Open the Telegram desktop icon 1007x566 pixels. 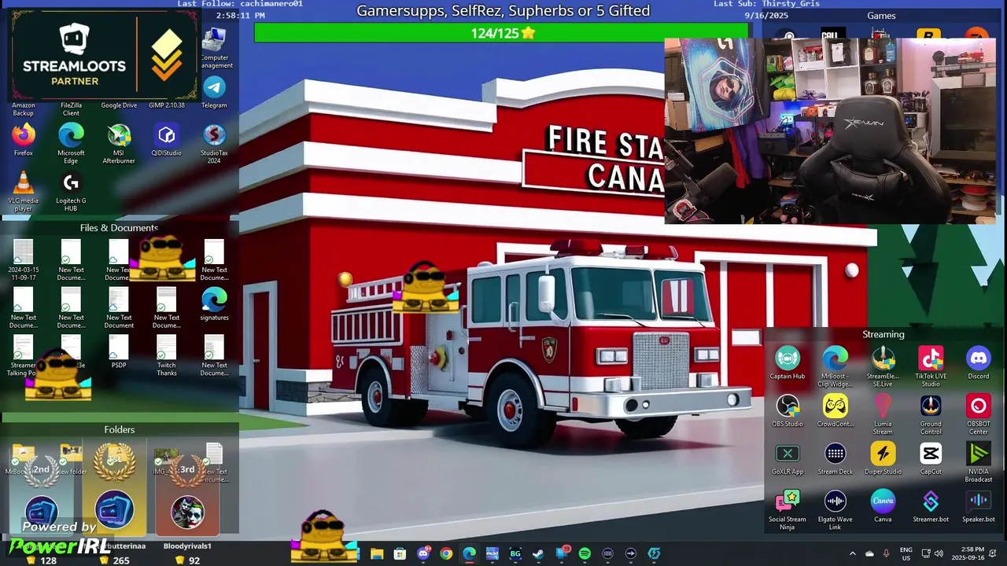214,91
